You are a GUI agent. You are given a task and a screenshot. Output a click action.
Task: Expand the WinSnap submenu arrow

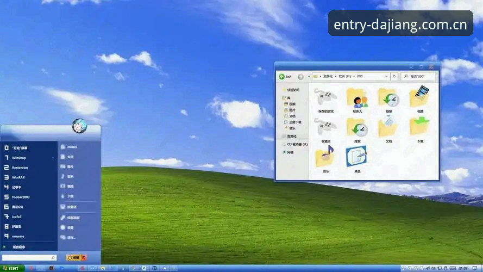[x=53, y=158]
